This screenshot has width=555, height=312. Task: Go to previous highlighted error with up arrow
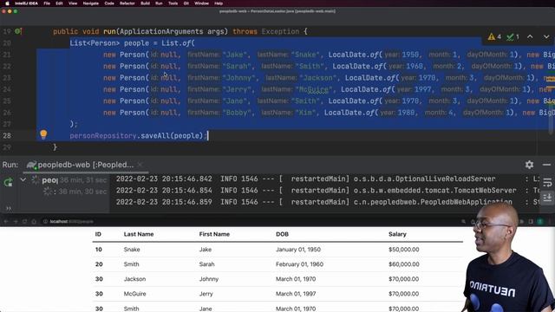tap(530, 36)
